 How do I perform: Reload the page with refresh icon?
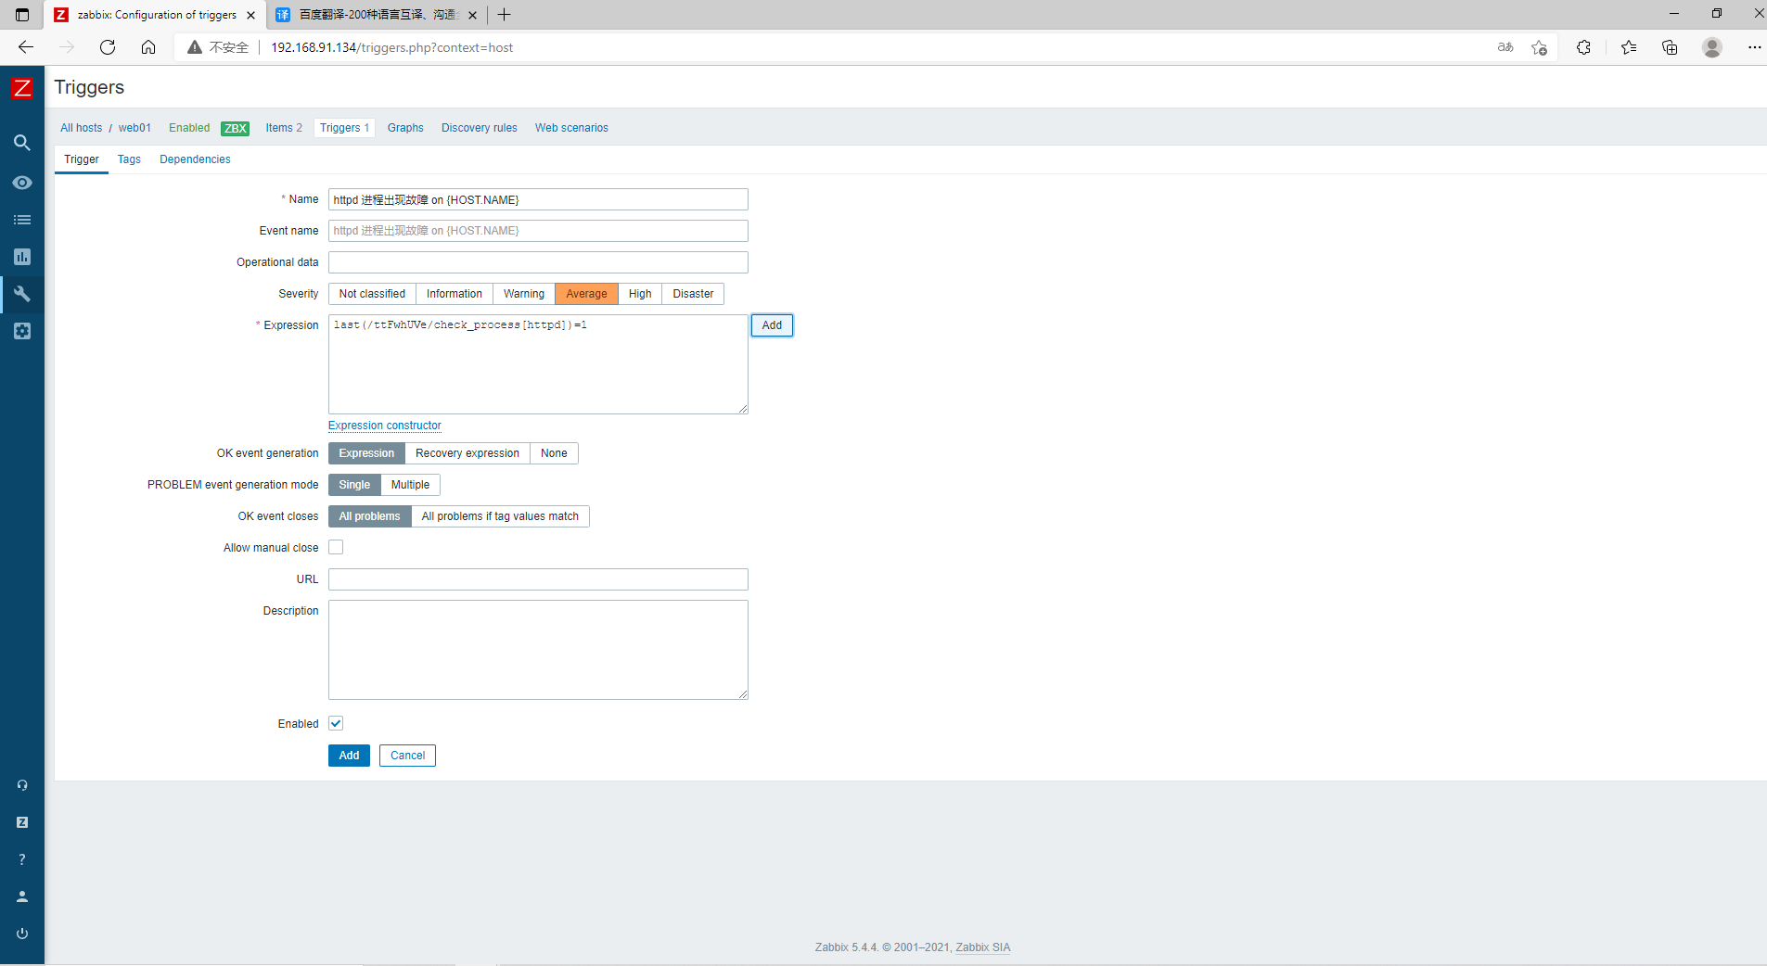coord(108,47)
